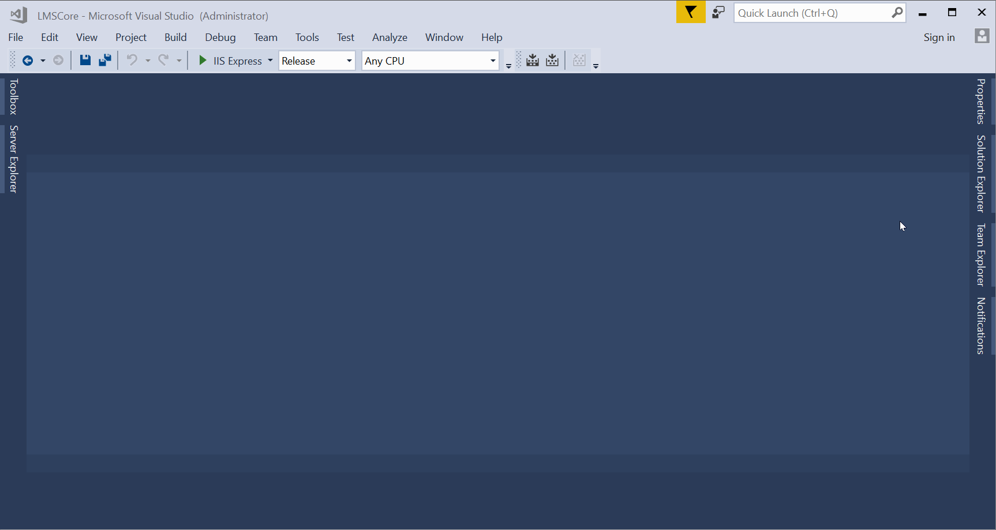Open the Build menu
The image size is (996, 530).
(x=175, y=37)
